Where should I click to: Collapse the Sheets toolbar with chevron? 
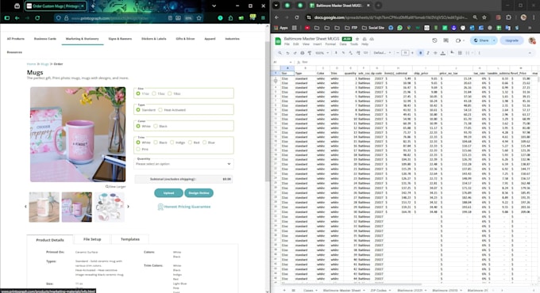pos(530,53)
